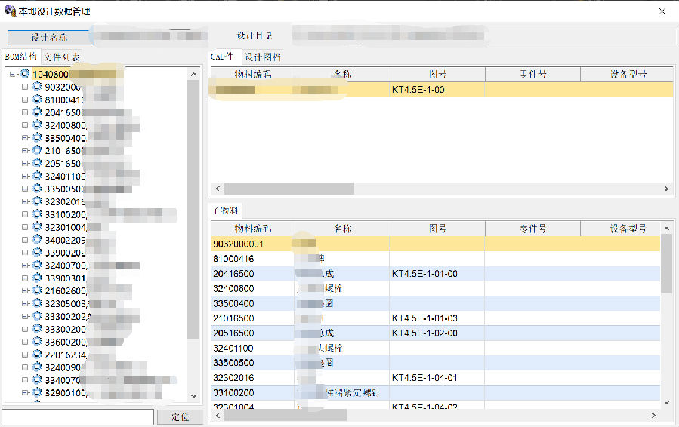Expand tree node 32401100
Screen dimensions: 679x427
click(x=25, y=176)
